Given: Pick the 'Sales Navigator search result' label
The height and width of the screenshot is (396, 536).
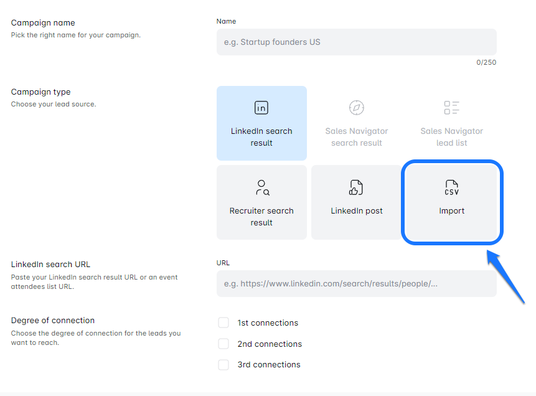Looking at the screenshot, I should (x=356, y=137).
